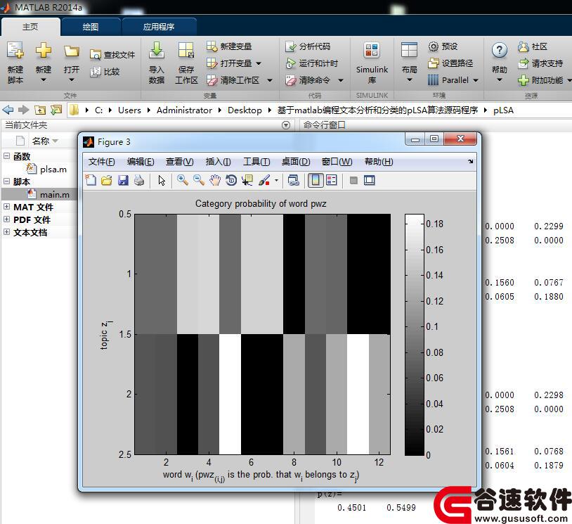Print the figure using the printer icon
Viewport: 572px width, 524px height.
(139, 180)
